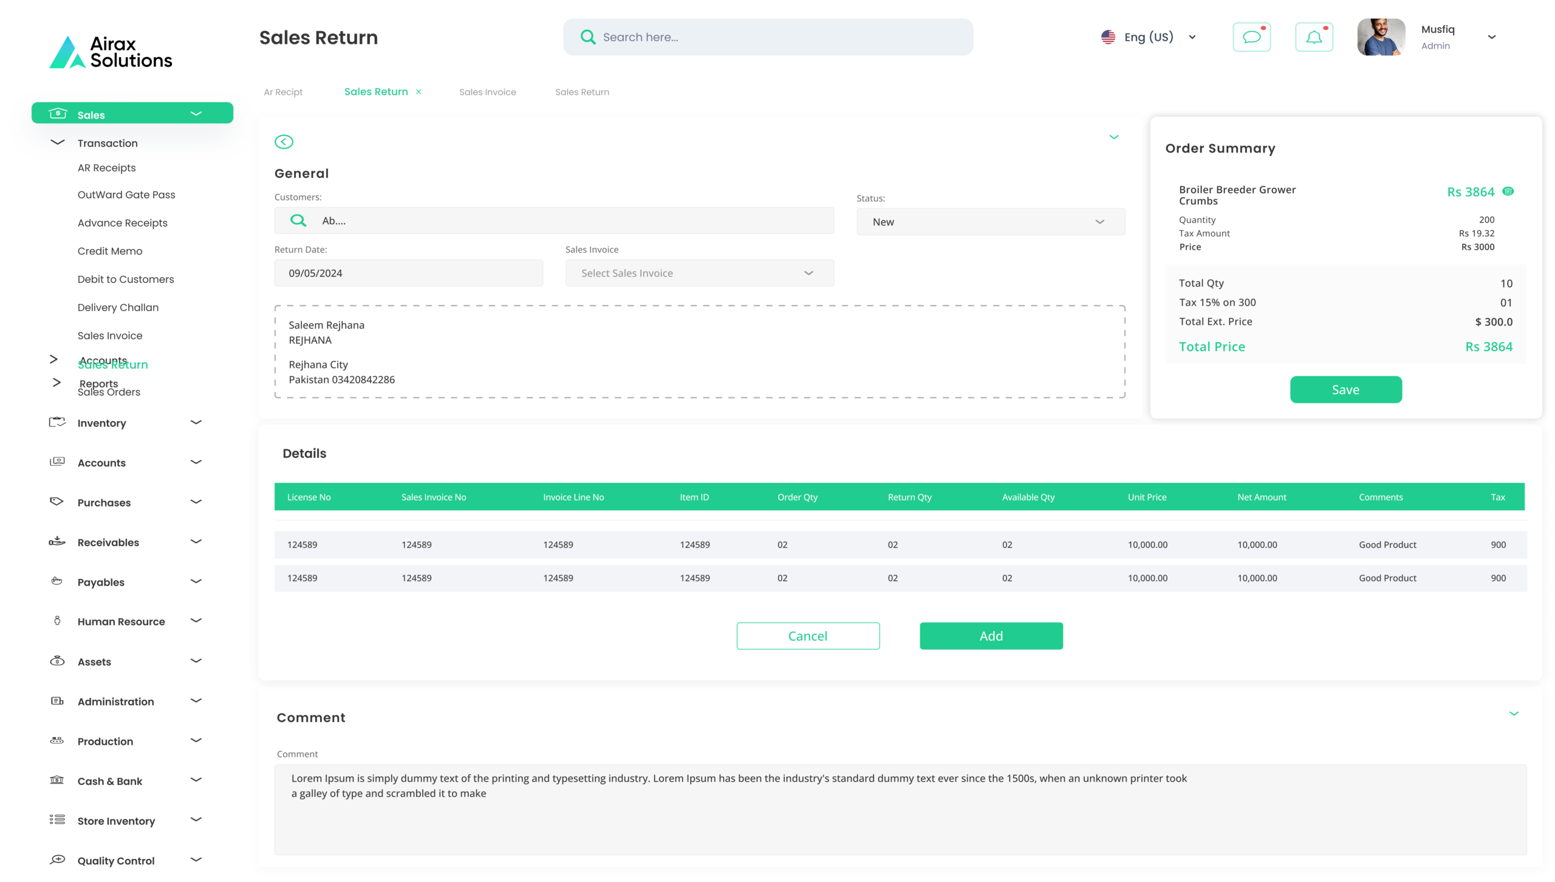Click the circular back arrow icon
The height and width of the screenshot is (882, 1555).
coord(284,142)
